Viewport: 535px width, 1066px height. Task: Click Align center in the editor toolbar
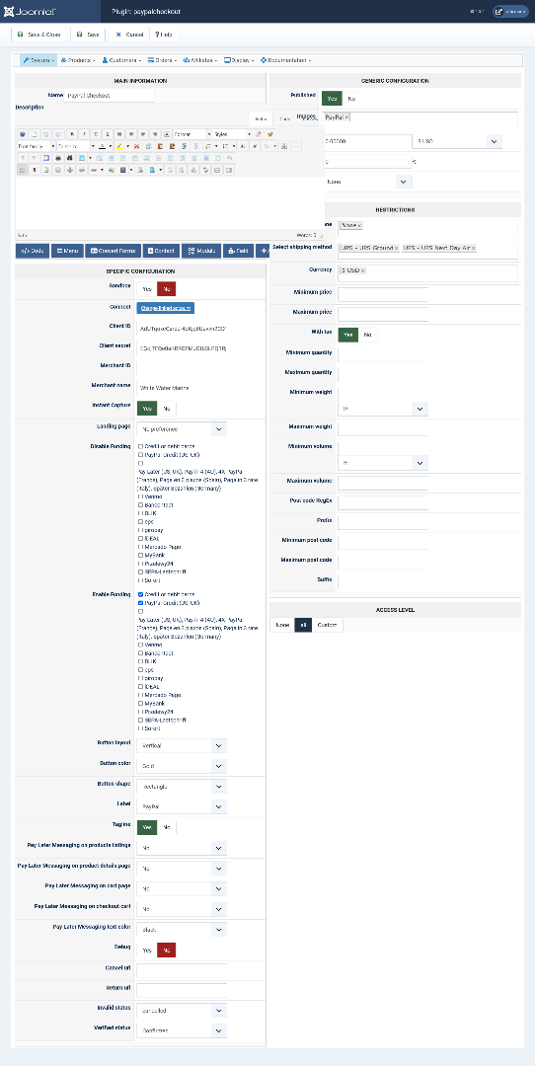click(131, 134)
